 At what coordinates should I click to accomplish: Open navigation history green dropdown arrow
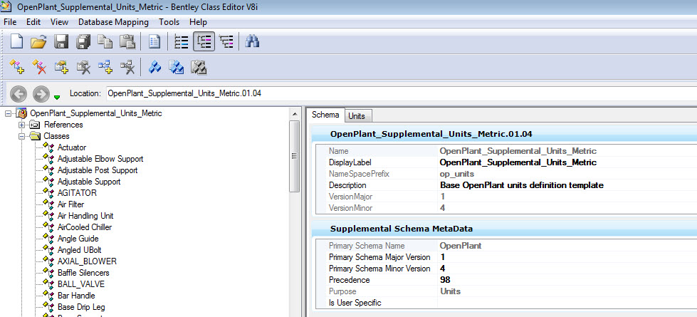(56, 97)
